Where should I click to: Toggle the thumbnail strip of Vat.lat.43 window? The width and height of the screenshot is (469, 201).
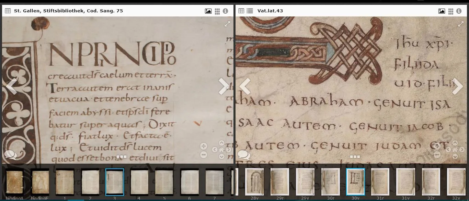[355, 157]
